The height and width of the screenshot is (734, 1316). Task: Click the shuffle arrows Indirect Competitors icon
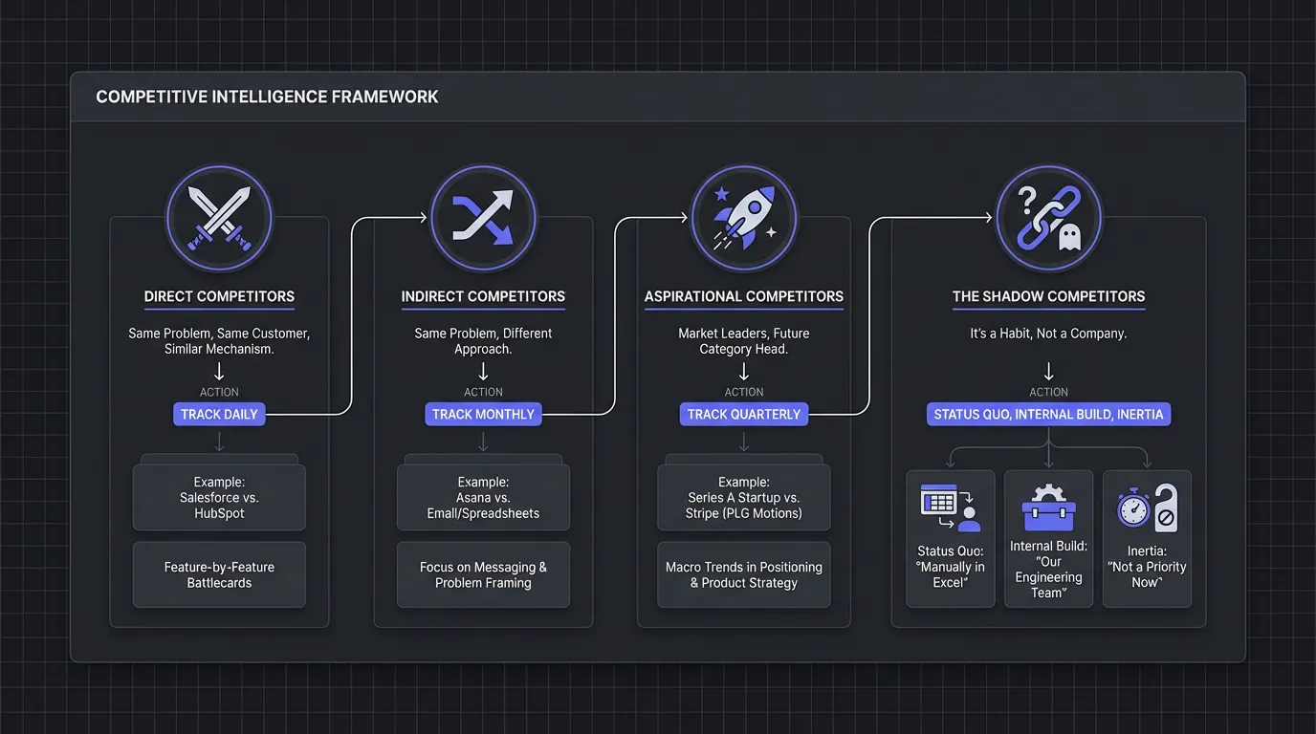pyautogui.click(x=483, y=218)
